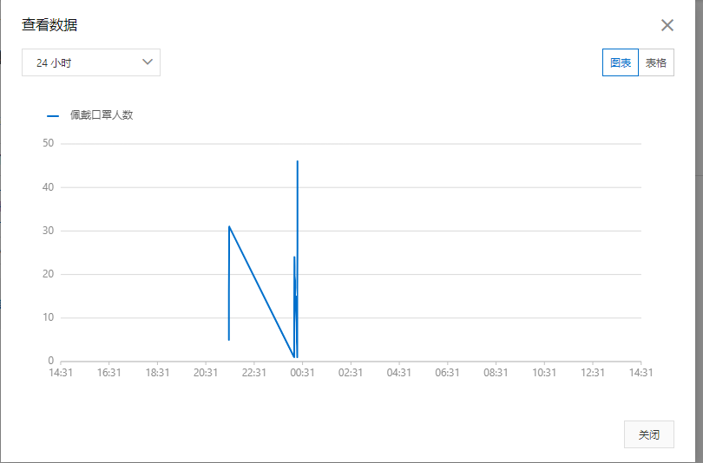The width and height of the screenshot is (703, 463).
Task: Toggle the 佩戴口罩人数 legend series
Action: pyautogui.click(x=102, y=115)
